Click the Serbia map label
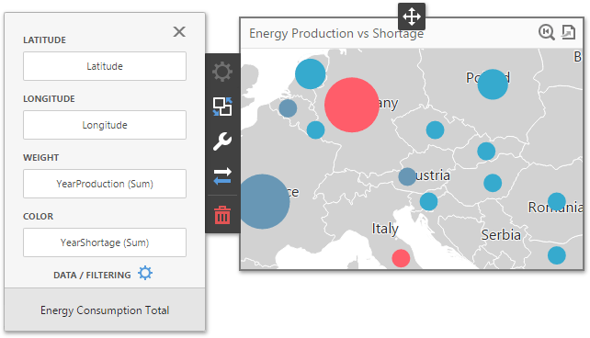Image resolution: width=590 pixels, height=338 pixels. [501, 235]
